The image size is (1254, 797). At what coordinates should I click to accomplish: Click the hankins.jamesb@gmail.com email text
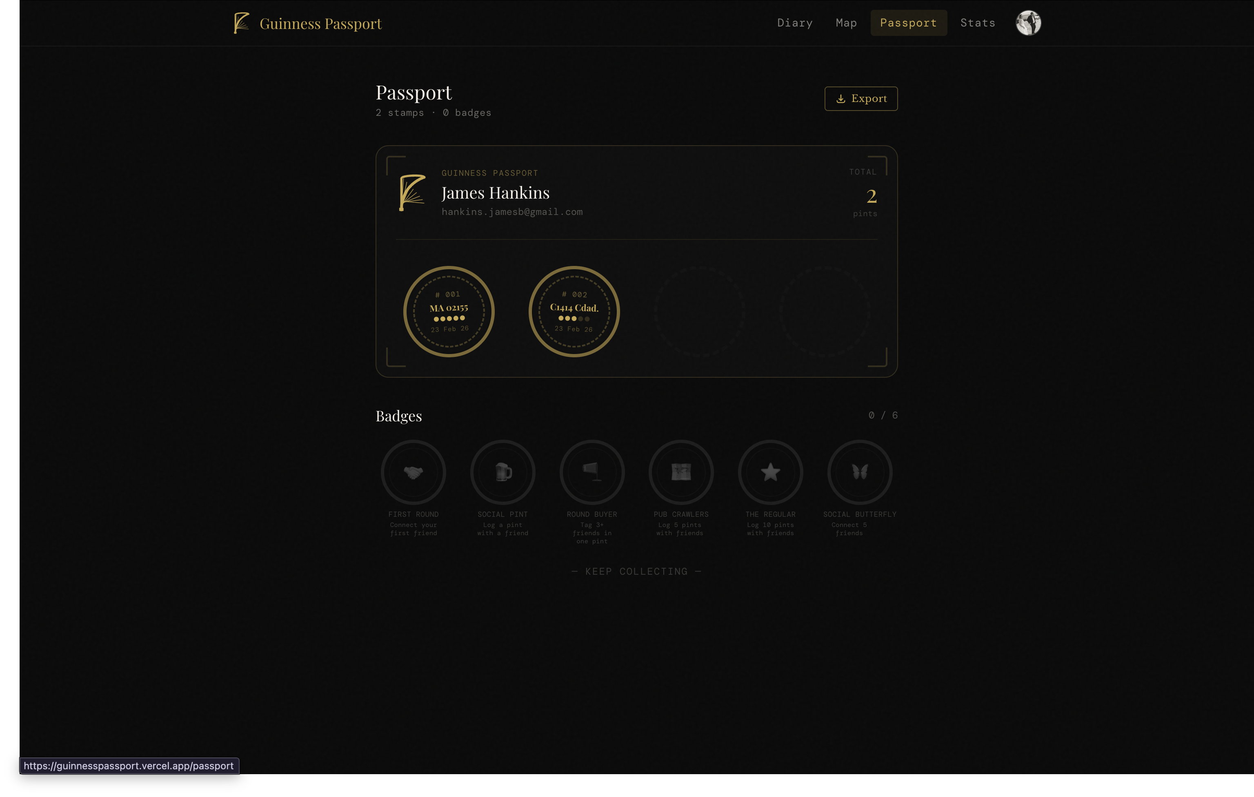click(x=512, y=212)
